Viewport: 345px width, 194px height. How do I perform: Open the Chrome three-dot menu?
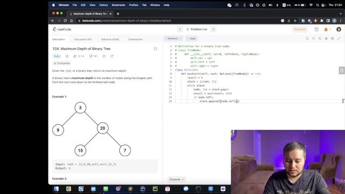pos(341,20)
